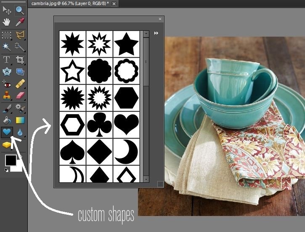Select the Rectangular Marquee tool
The image size is (305, 232).
coord(7,35)
